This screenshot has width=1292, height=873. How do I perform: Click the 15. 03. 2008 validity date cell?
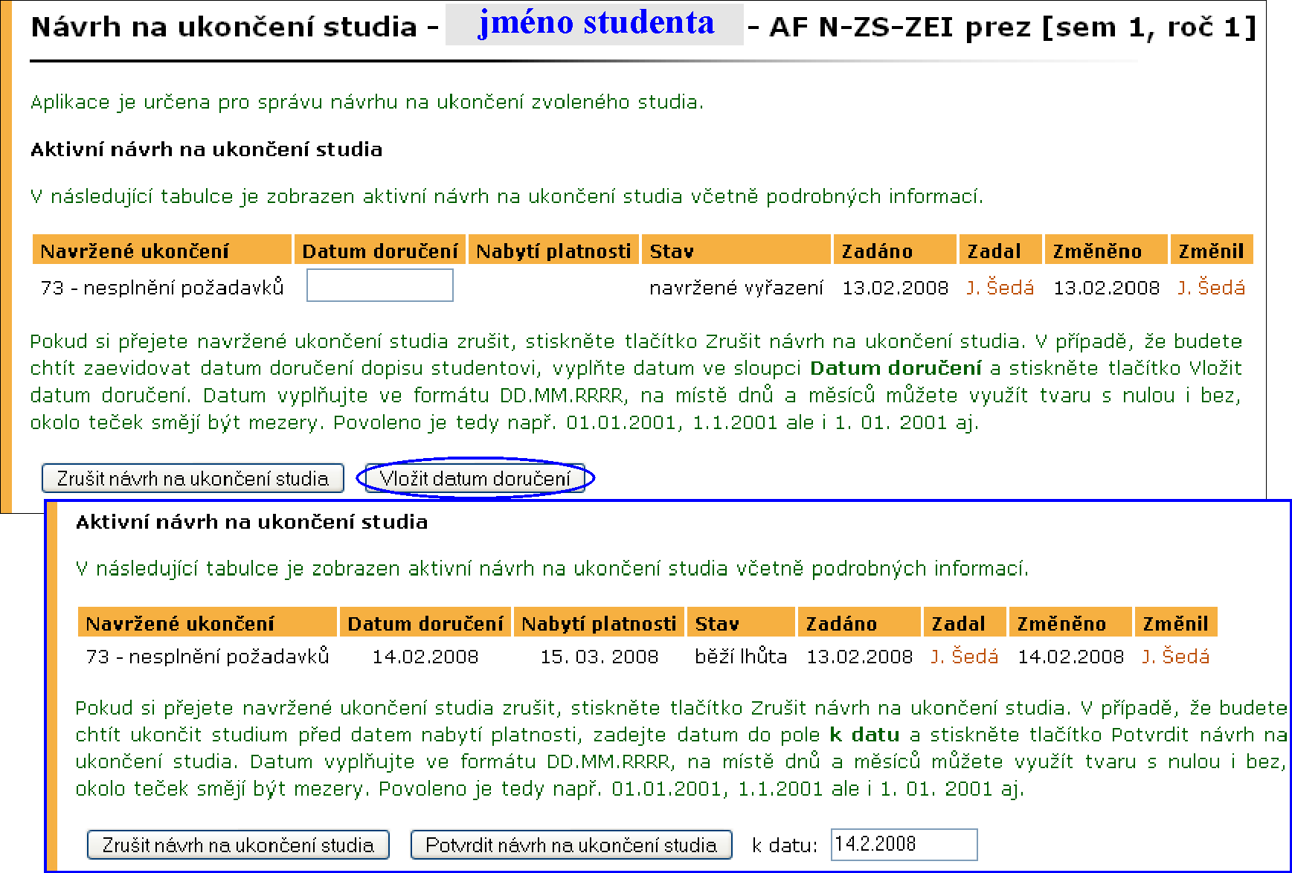tap(599, 657)
